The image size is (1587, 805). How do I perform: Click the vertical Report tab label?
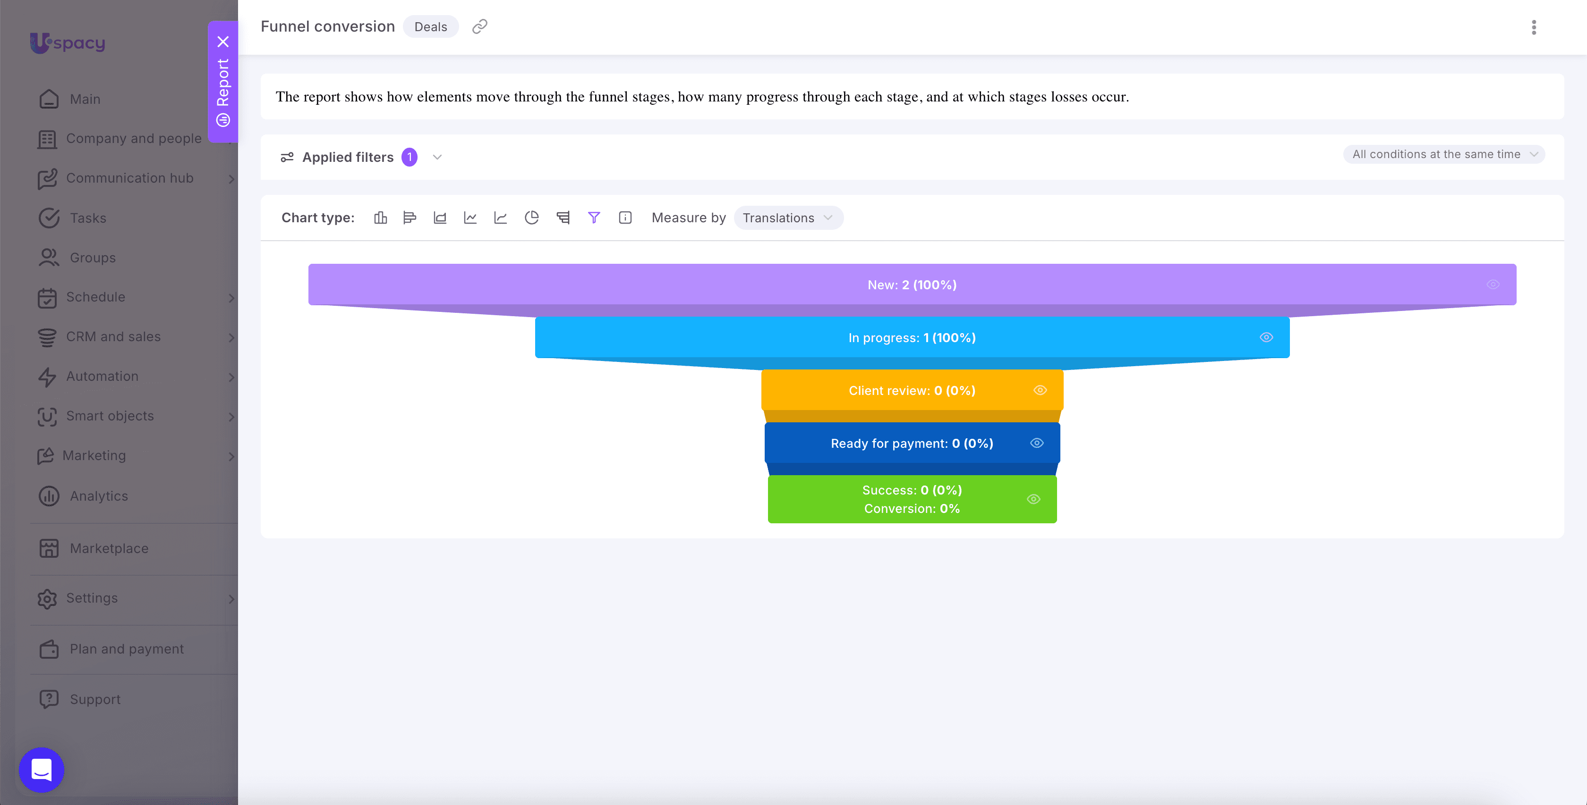click(222, 83)
